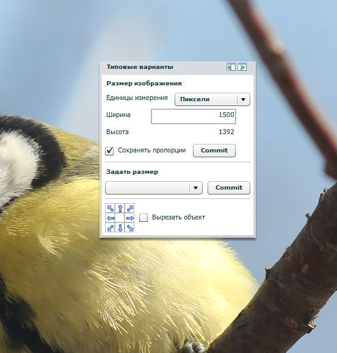Select the center anchor cell
Screen dimensions: 337x353
coord(120,218)
